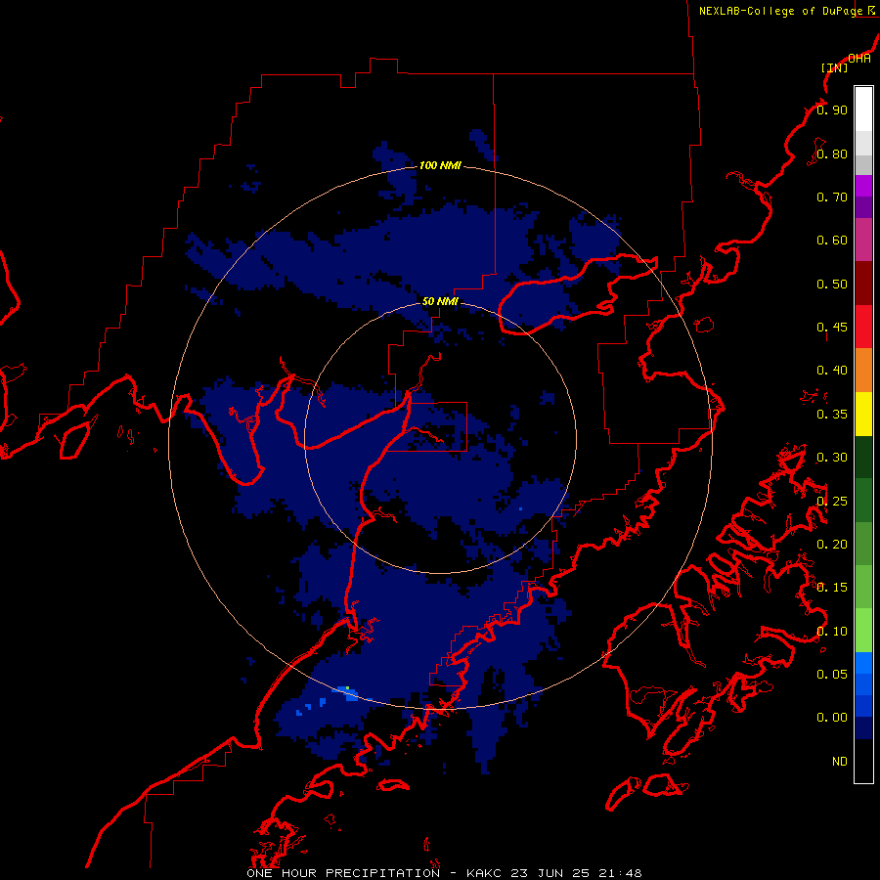The image size is (880, 880).
Task: Click the 0.40 legend value
Action: tap(832, 371)
